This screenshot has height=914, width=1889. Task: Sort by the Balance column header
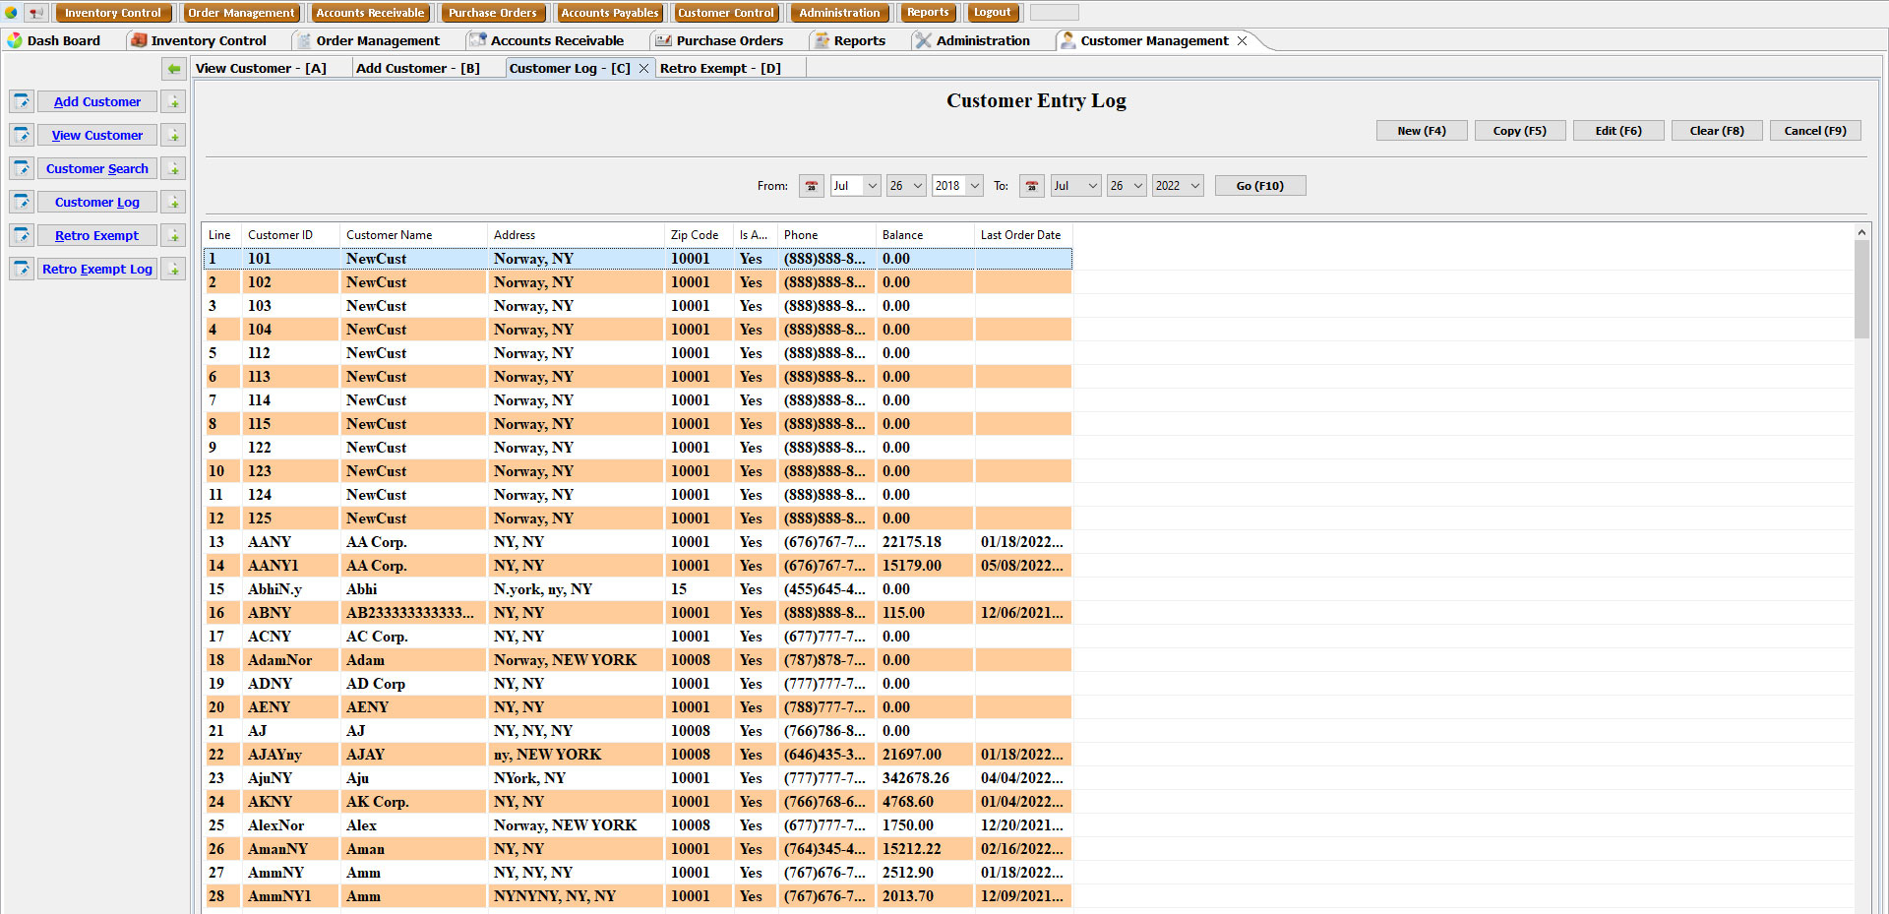[925, 235]
